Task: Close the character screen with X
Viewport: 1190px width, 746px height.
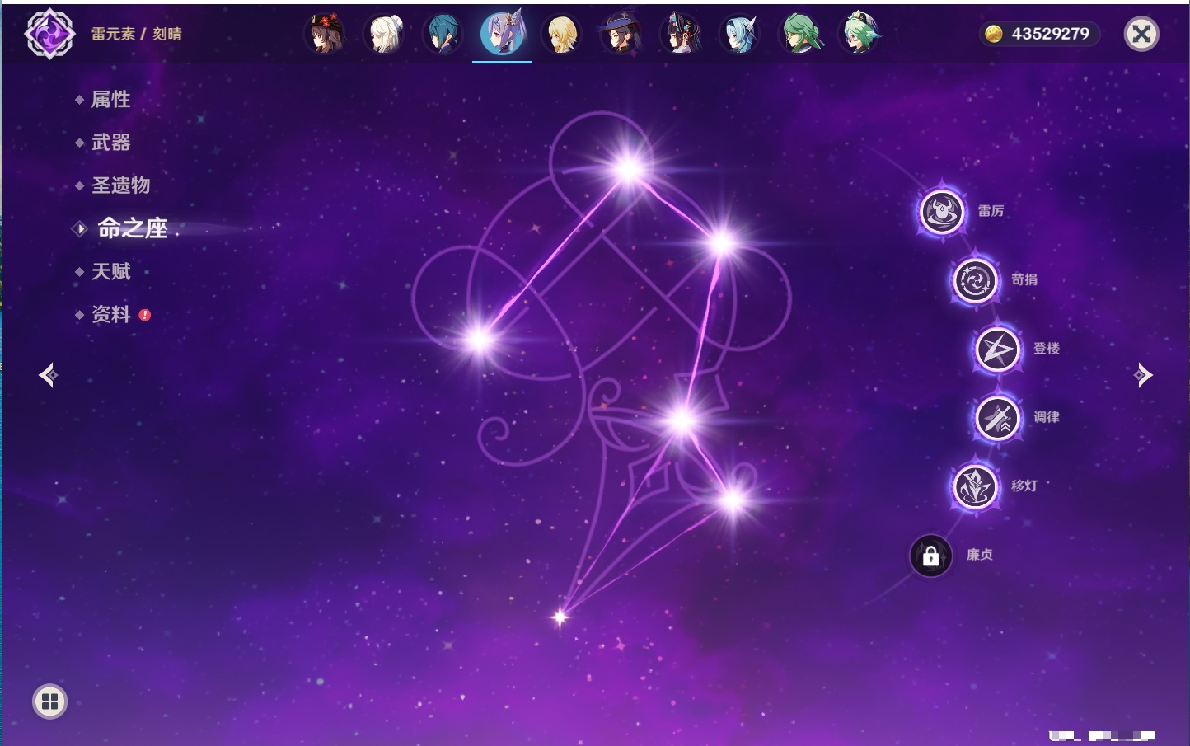Action: [1141, 34]
